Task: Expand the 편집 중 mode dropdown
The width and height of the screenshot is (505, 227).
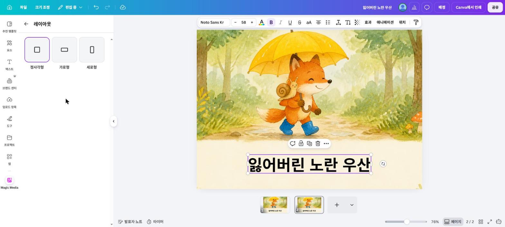Action: [x=70, y=7]
